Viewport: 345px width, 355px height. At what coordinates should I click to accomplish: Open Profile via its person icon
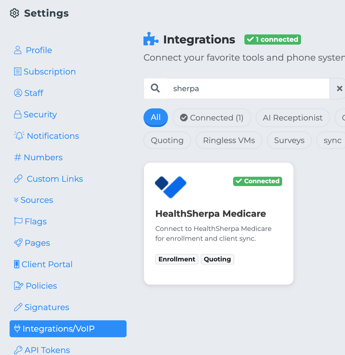point(18,50)
